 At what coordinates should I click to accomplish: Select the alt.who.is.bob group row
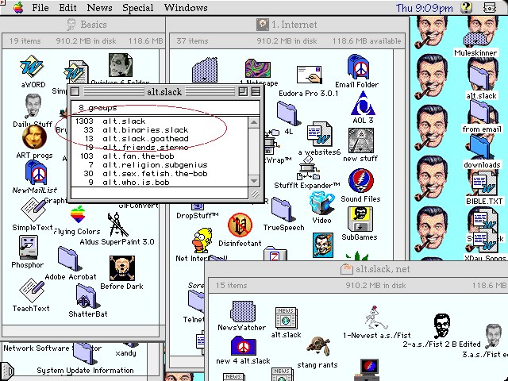click(x=160, y=183)
